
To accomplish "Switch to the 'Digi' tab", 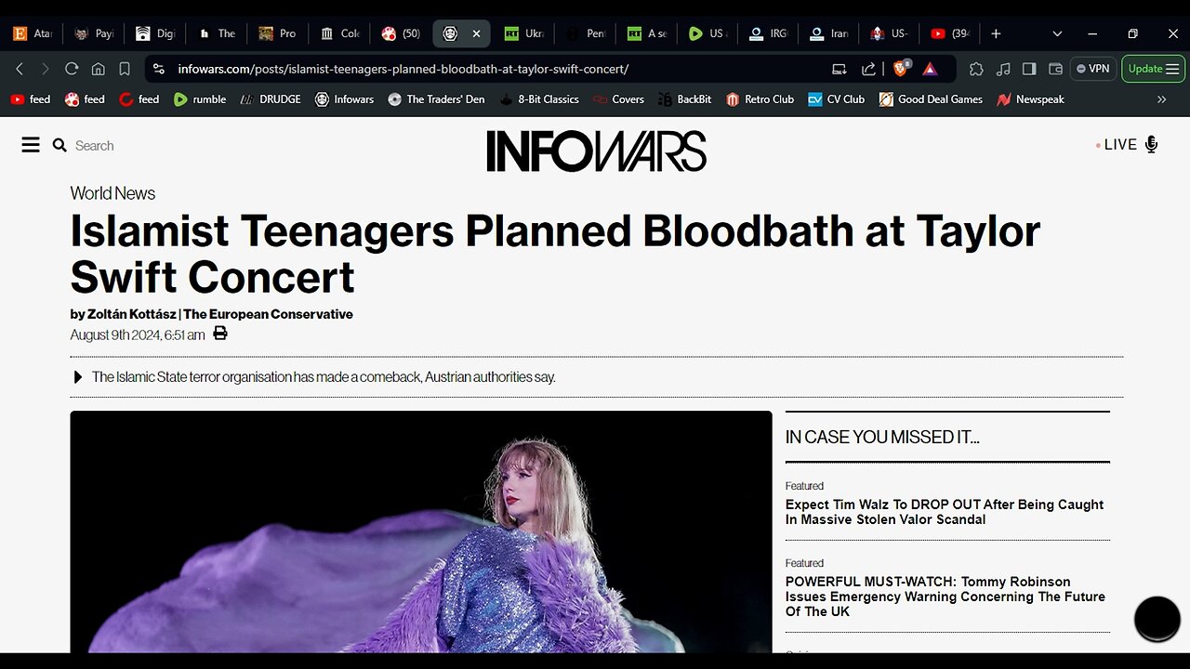I will pyautogui.click(x=154, y=33).
